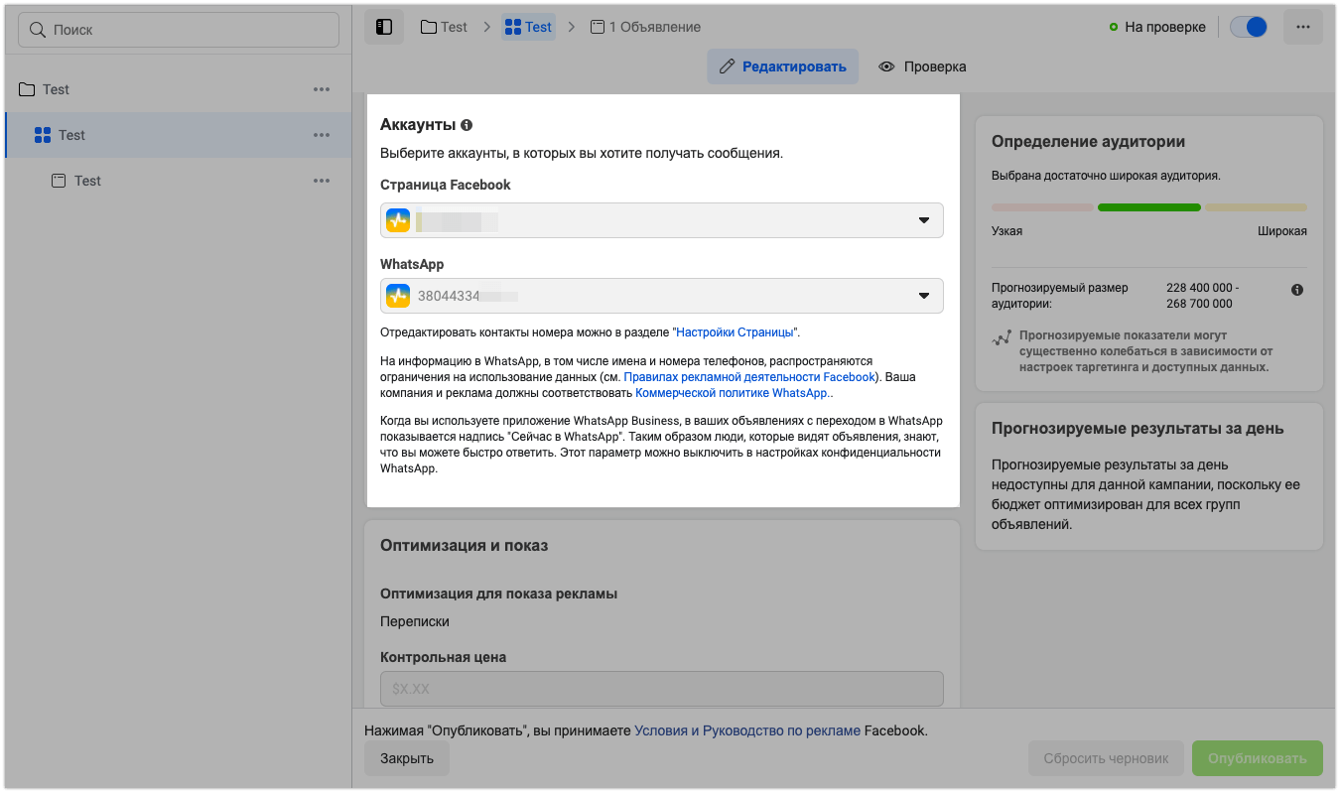Image resolution: width=1340 pixels, height=793 pixels.
Task: Open options for Test ad row
Action: [x=322, y=181]
